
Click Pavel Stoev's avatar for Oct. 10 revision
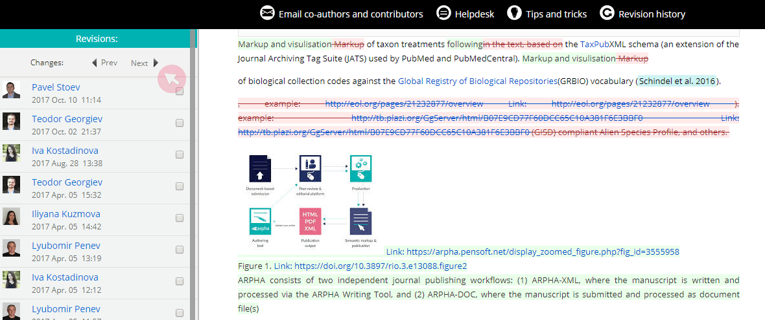(x=11, y=90)
